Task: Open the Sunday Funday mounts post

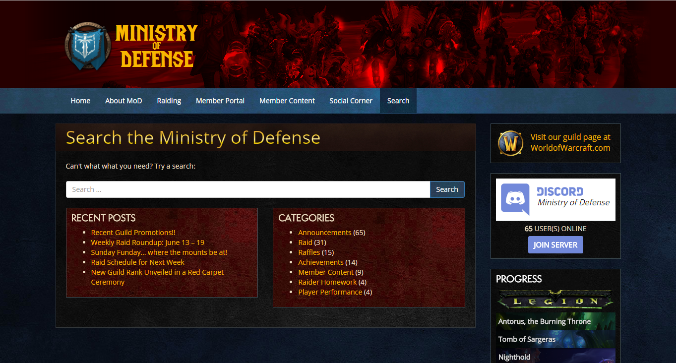Action: [x=159, y=252]
